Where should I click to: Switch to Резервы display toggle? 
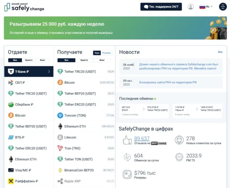(x=107, y=53)
